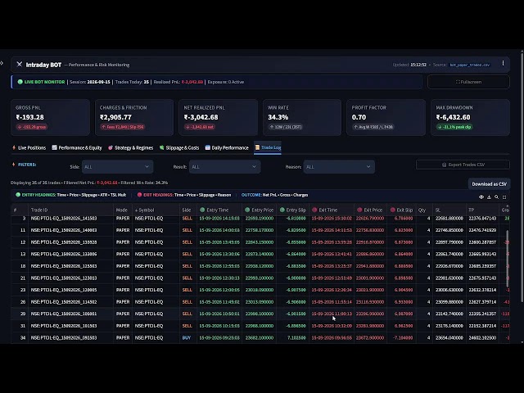The height and width of the screenshot is (393, 524).
Task: Click the table visibility eye icon
Action: tap(481, 197)
